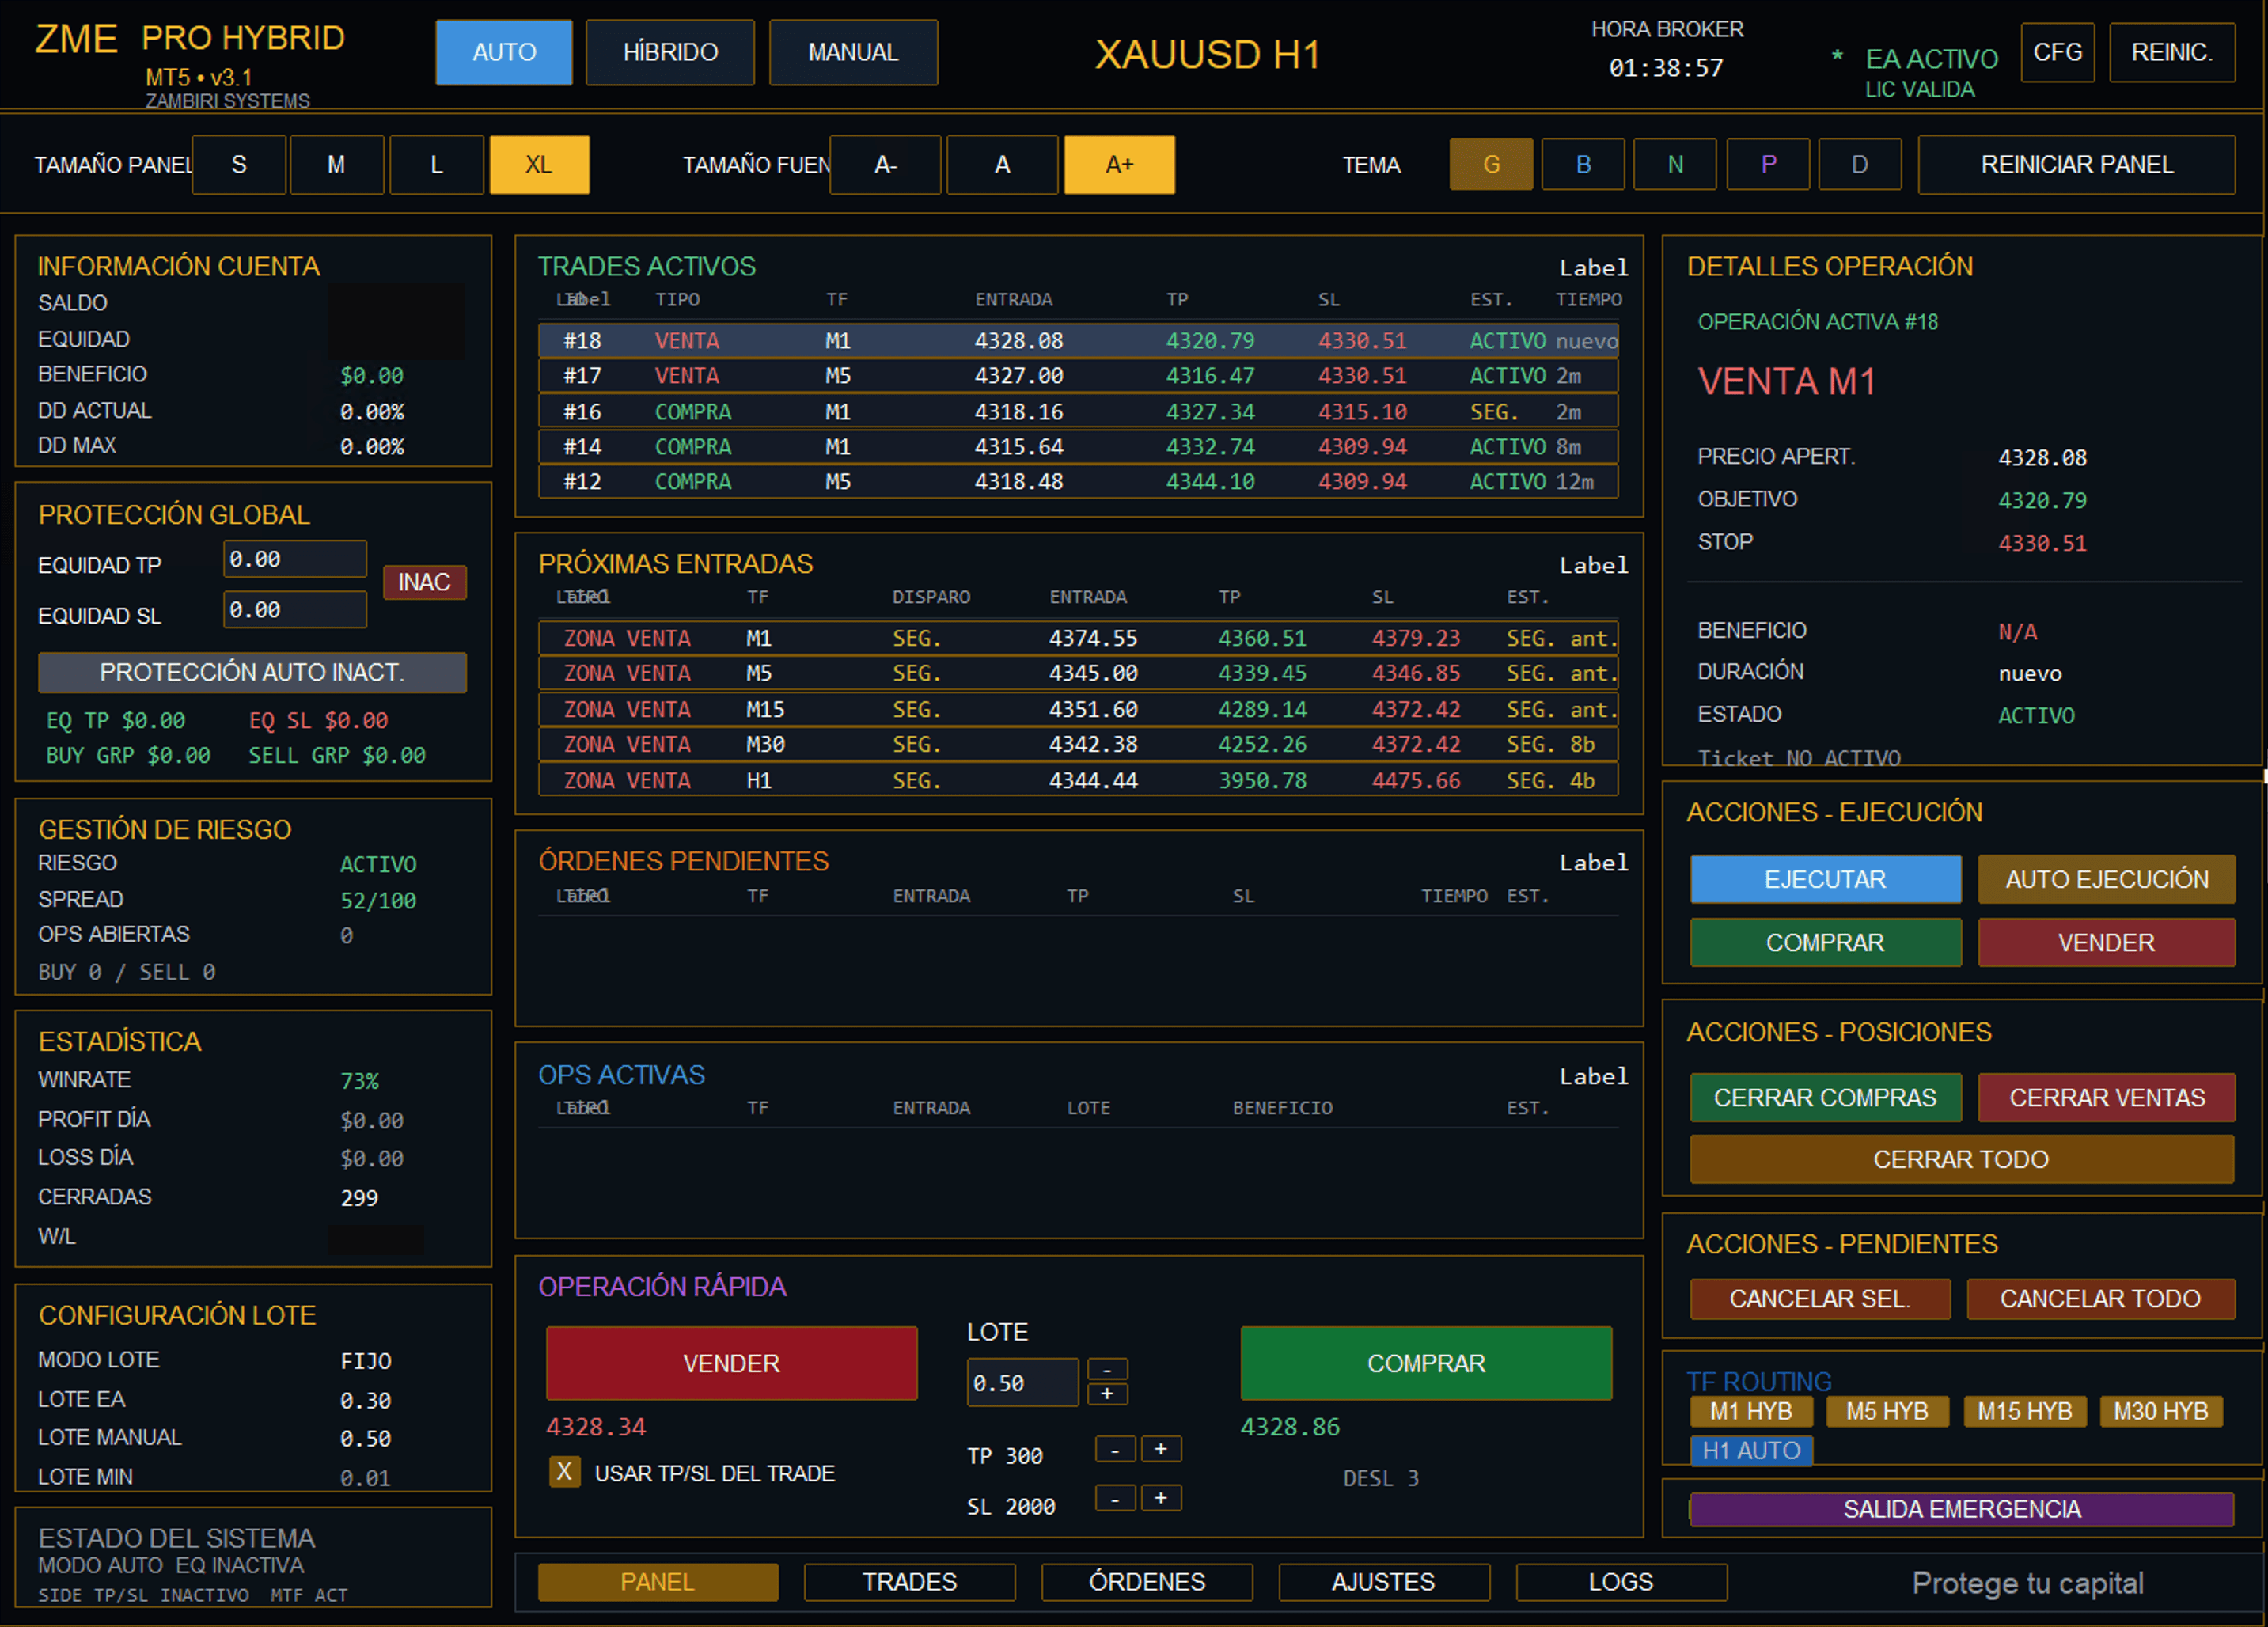Select trade #17 VENTA M5 row
The width and height of the screenshot is (2268, 1627).
click(x=1078, y=376)
